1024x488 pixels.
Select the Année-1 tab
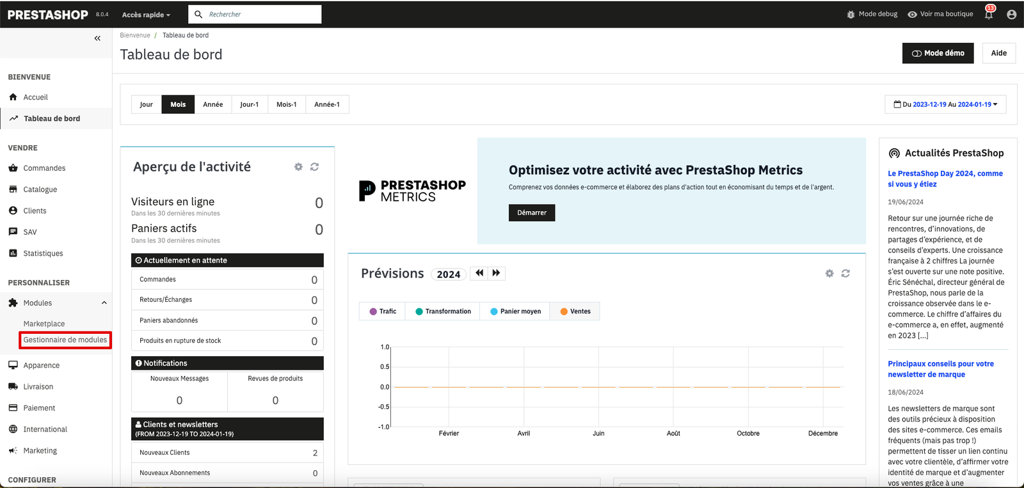coord(327,104)
